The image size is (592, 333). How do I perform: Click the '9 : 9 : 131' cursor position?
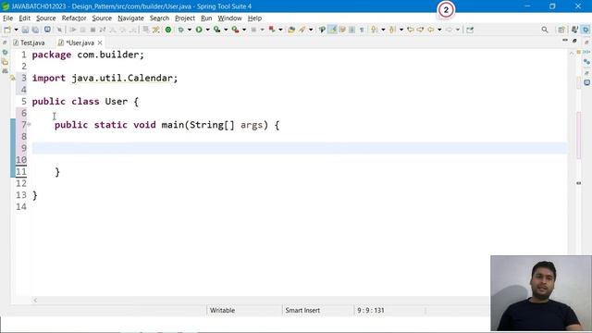371,311
